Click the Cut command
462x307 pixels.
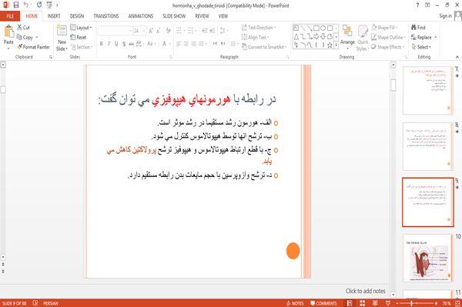23,28
